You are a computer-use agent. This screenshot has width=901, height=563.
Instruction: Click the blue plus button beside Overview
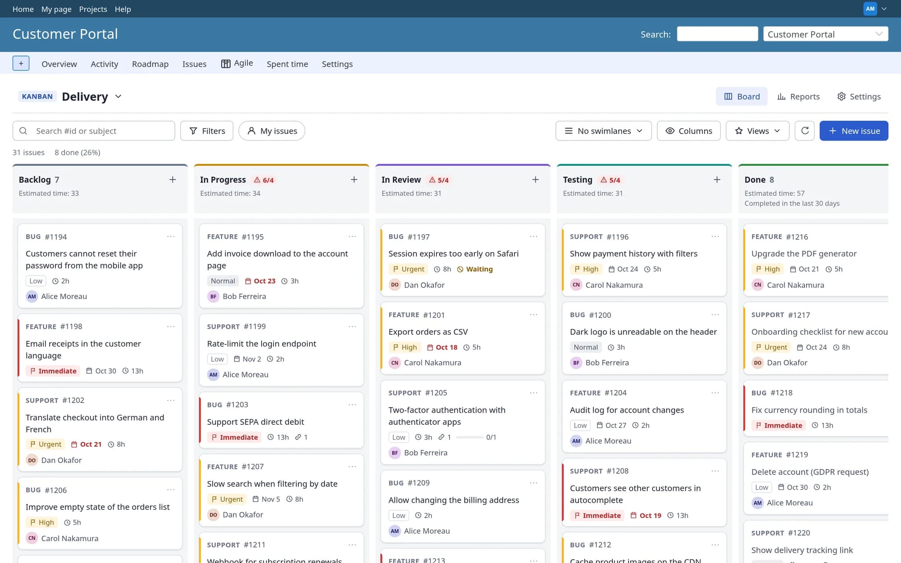[x=21, y=64]
